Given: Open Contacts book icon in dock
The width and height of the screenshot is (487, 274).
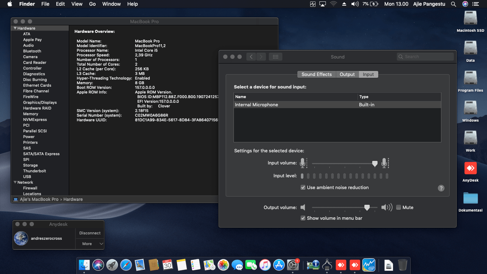Looking at the screenshot, I should pyautogui.click(x=154, y=265).
